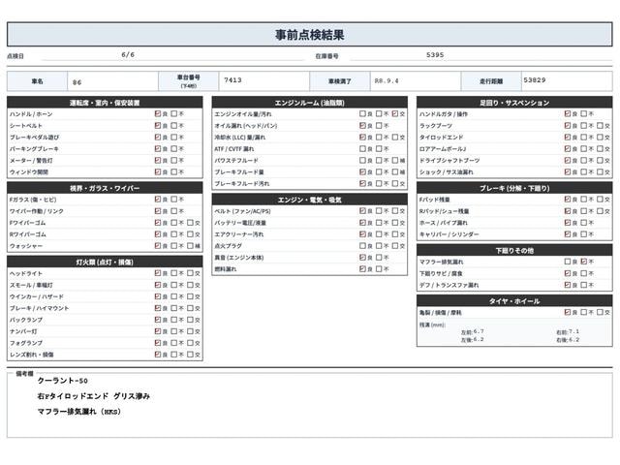Screen dimensions: 620x465
Task: Check 交 for レンズ割れ・損傷
Action: [190, 355]
